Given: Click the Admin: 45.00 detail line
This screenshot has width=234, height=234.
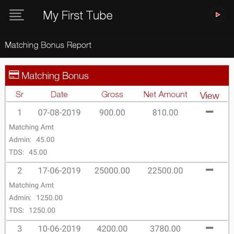Looking at the screenshot, I should (32, 140).
